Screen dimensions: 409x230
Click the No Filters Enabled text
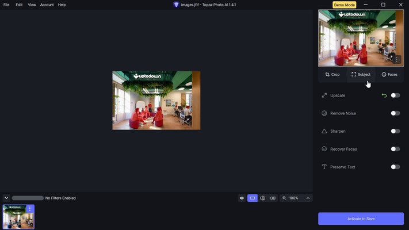pyautogui.click(x=60, y=198)
